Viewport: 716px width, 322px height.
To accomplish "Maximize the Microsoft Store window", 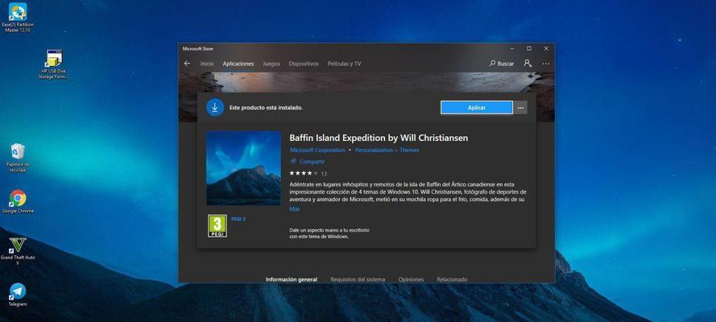I will [529, 48].
